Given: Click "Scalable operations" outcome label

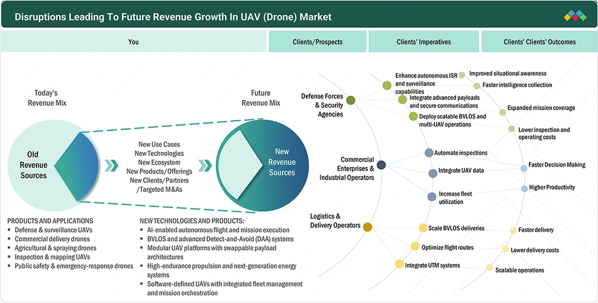Looking at the screenshot, I should coord(519,270).
